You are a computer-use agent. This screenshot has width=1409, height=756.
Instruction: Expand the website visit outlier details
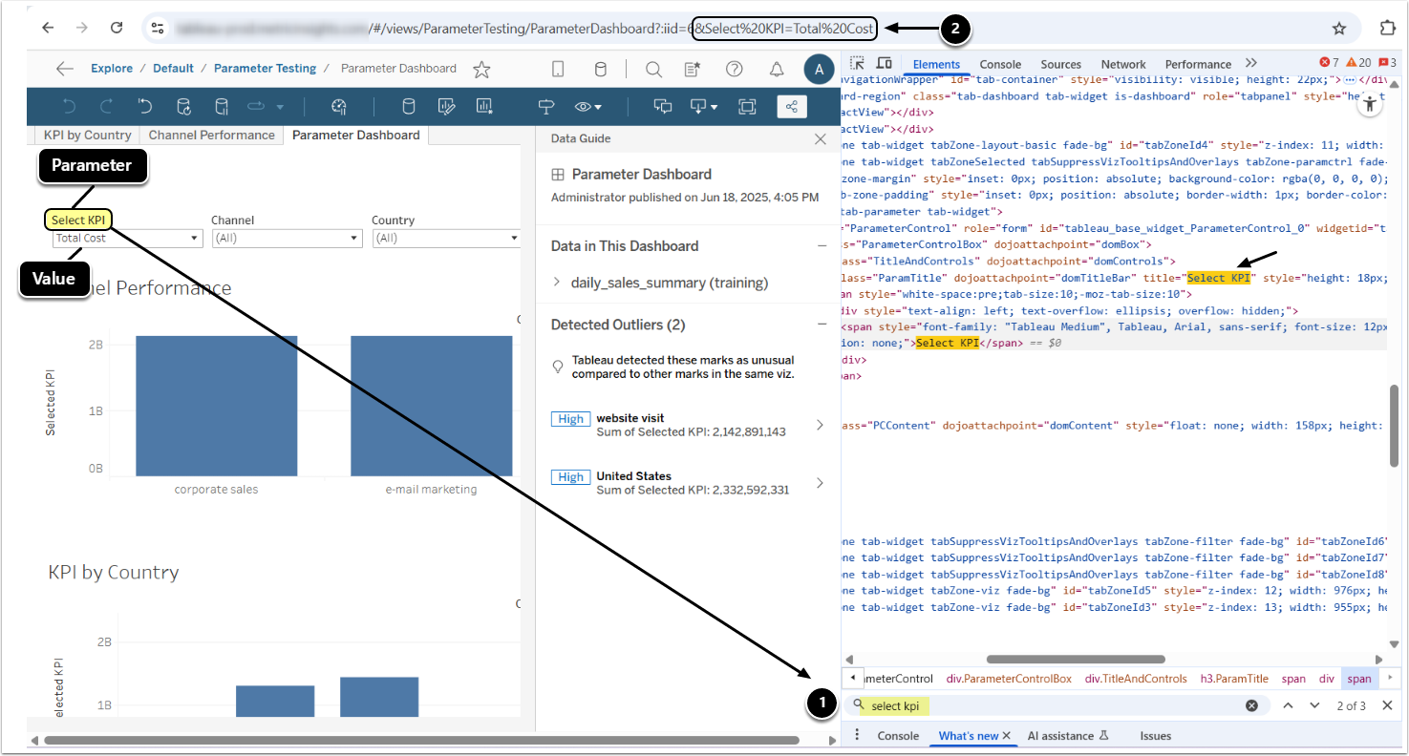pos(819,426)
